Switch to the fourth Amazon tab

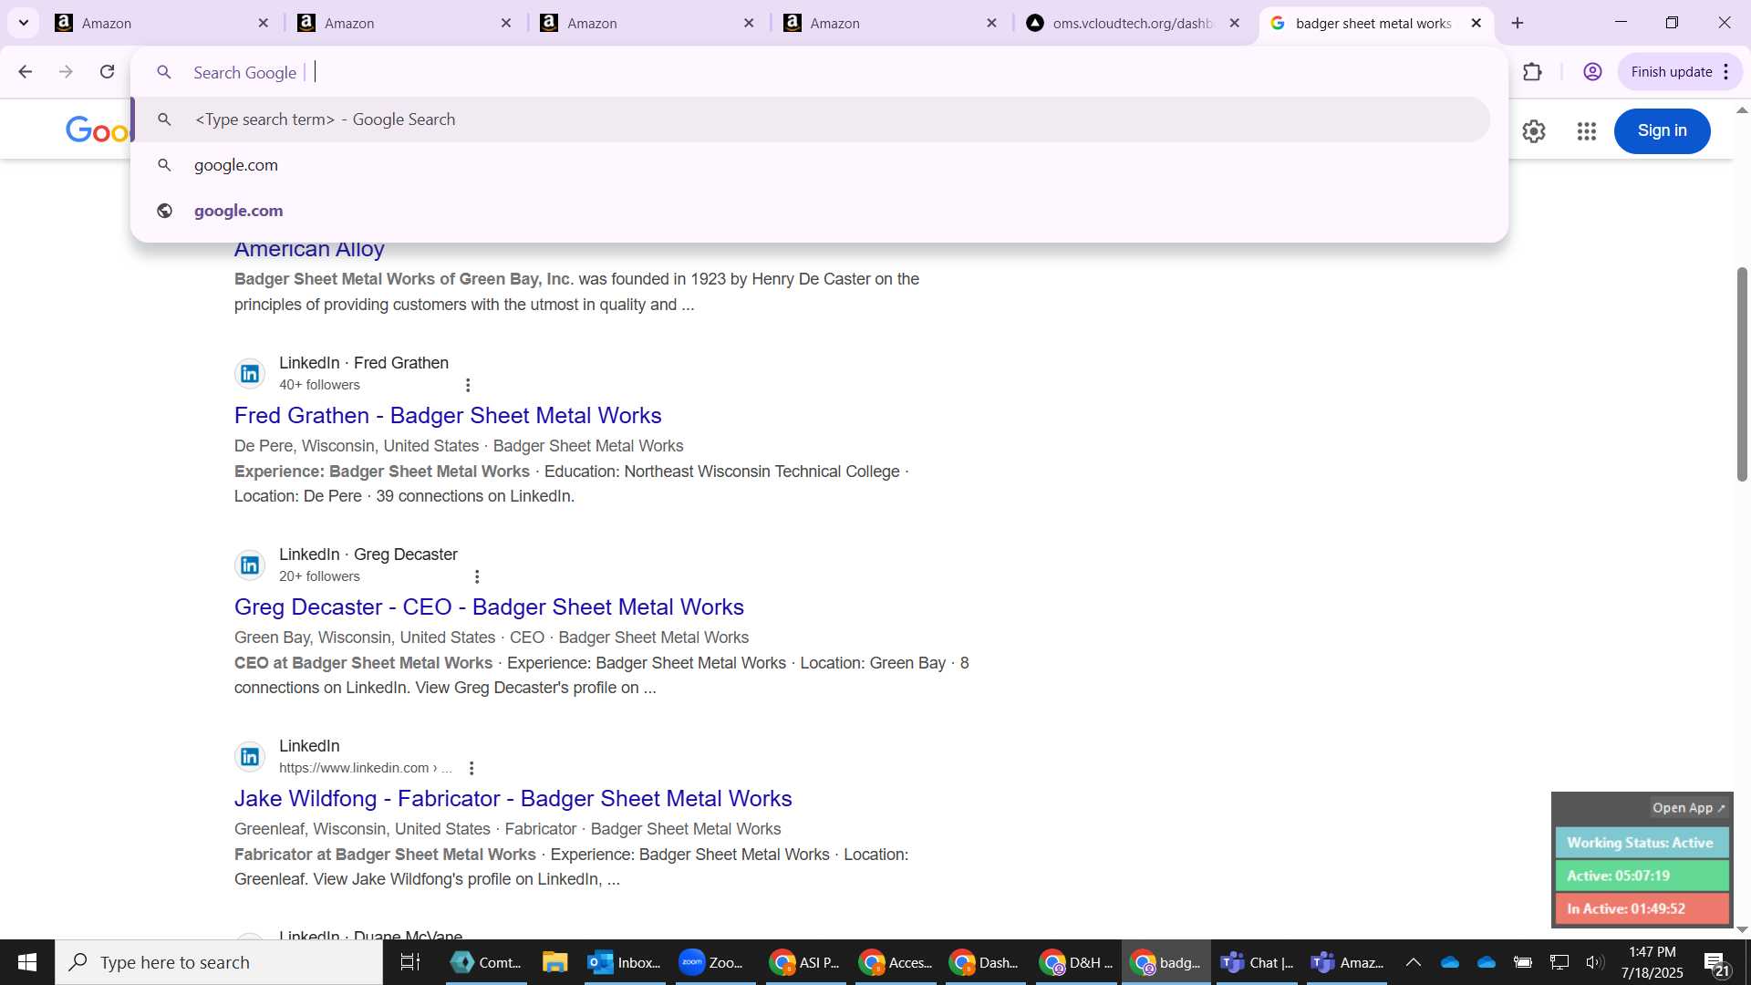pos(890,23)
